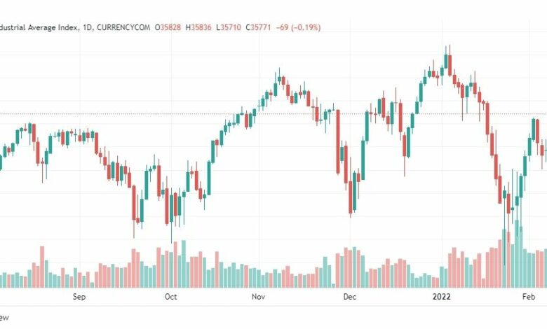The height and width of the screenshot is (329, 547).
Task: Select the Oct label on time axis
Action: [171, 297]
